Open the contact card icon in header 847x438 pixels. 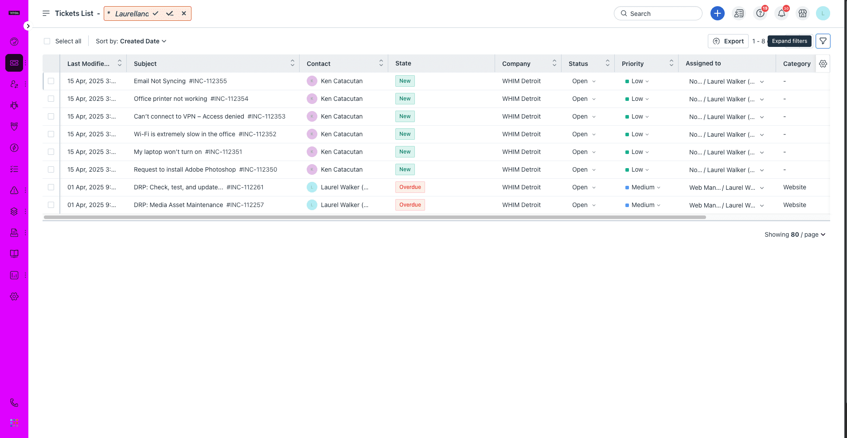(739, 13)
